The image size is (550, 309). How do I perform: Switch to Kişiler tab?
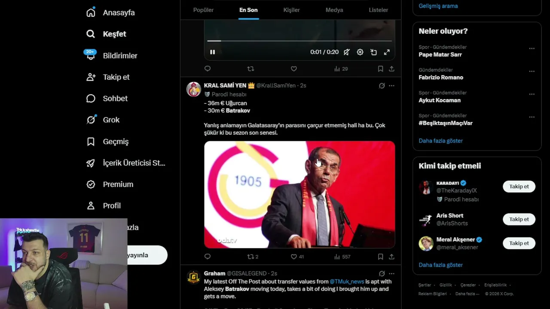click(x=291, y=10)
